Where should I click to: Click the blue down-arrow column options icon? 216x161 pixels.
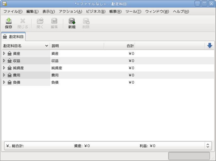[x=210, y=46]
